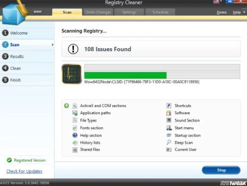Image resolution: width=247 pixels, height=186 pixels.
Task: Expand the Scan step arrow in sidebar
Action: [53, 45]
